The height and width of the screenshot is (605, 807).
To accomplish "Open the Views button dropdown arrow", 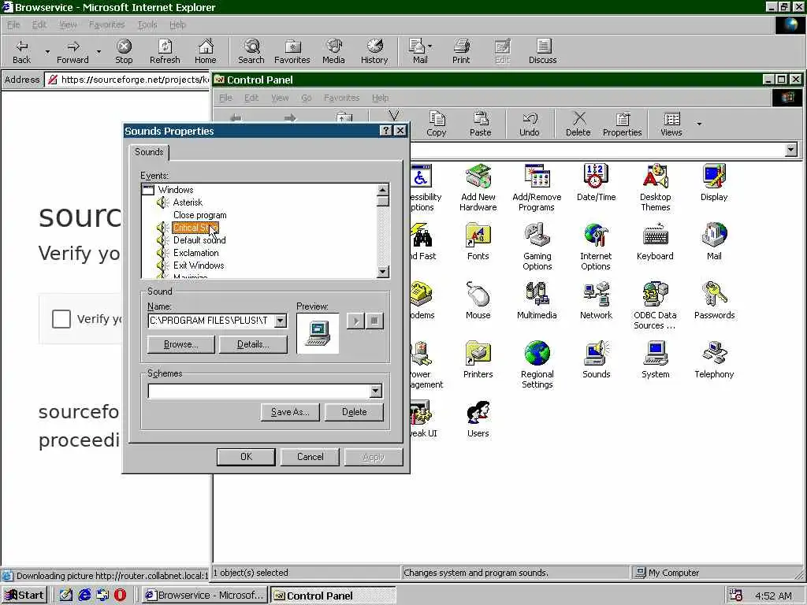I will [x=699, y=124].
